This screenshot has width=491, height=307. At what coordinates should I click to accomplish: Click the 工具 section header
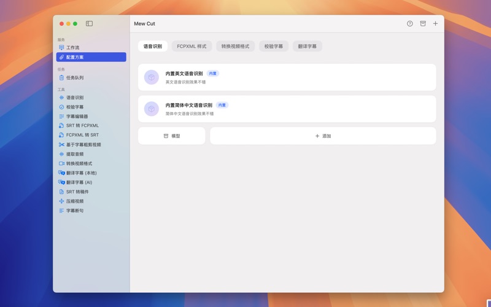click(x=61, y=90)
